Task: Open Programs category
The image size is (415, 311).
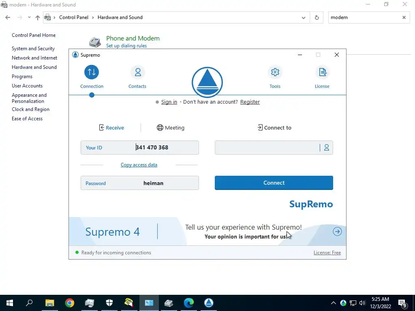Action: click(22, 77)
